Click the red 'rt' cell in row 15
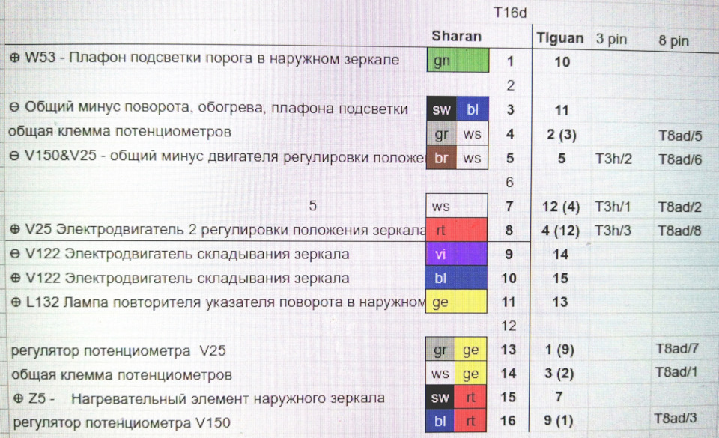 click(470, 398)
